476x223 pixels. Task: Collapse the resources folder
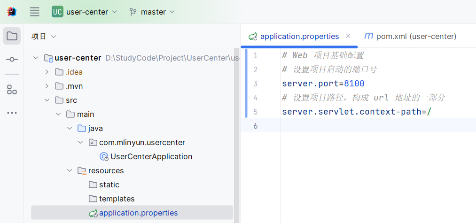click(69, 170)
